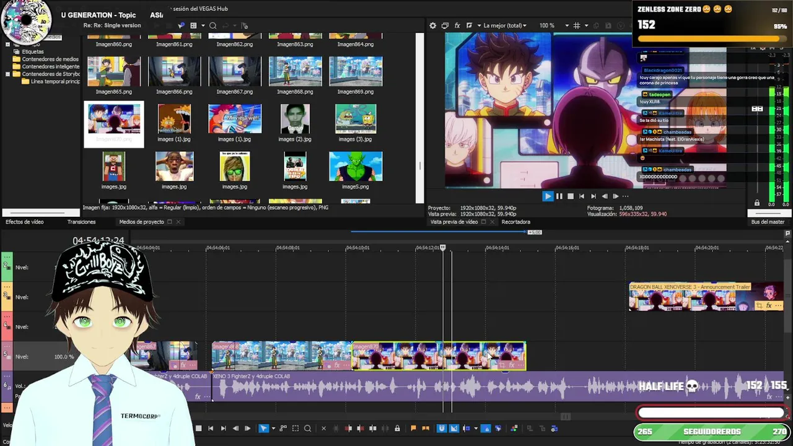
Task: Select the Selection edit tool
Action: [296, 428]
